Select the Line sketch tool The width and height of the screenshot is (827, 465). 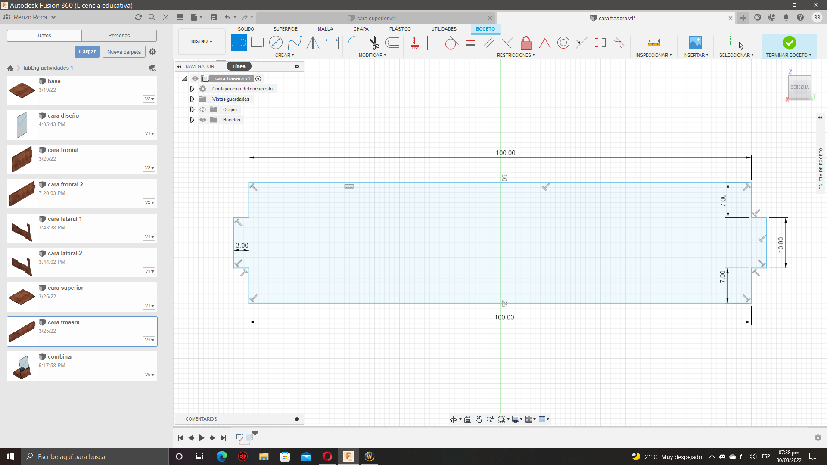point(239,43)
